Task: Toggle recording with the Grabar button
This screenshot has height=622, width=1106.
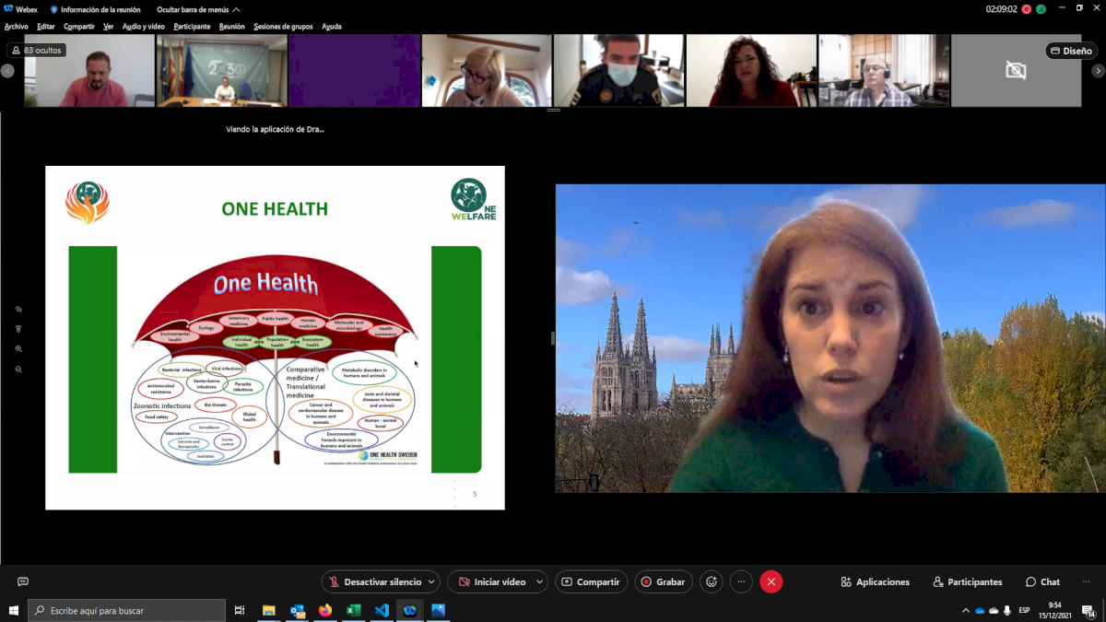Action: (663, 582)
